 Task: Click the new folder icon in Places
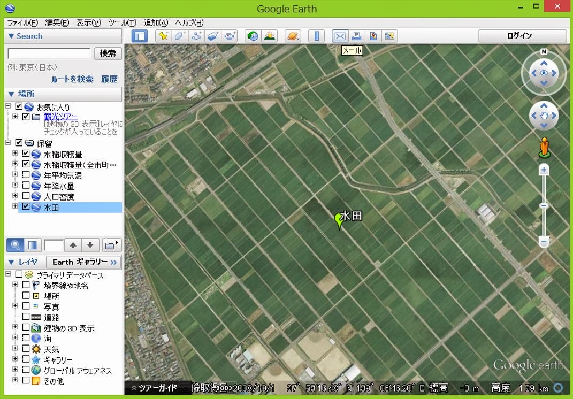111,245
